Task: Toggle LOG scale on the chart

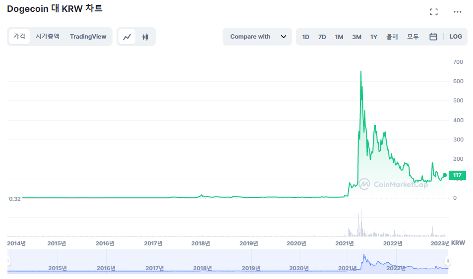Action: pos(456,37)
